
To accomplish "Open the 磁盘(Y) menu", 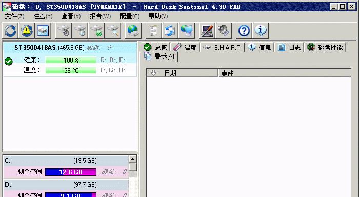I will click(43, 16).
